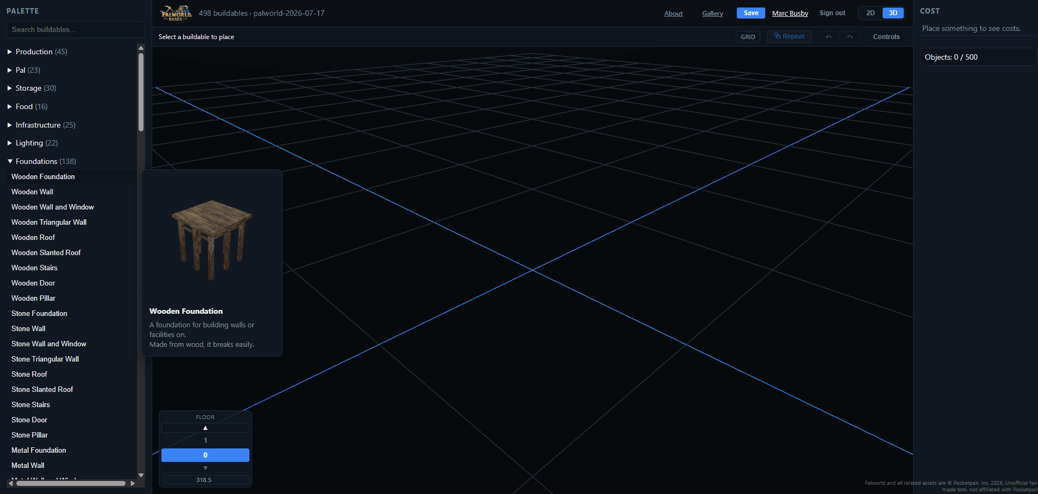Viewport: 1038px width, 494px height.
Task: Expand the Production category
Action: 37,52
